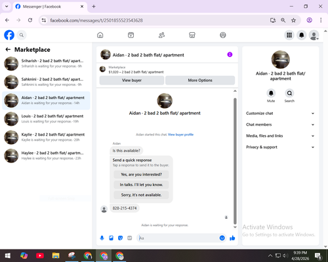Open Chrome profile icon
Image resolution: width=328 pixels, height=262 pixels.
[x=309, y=20]
